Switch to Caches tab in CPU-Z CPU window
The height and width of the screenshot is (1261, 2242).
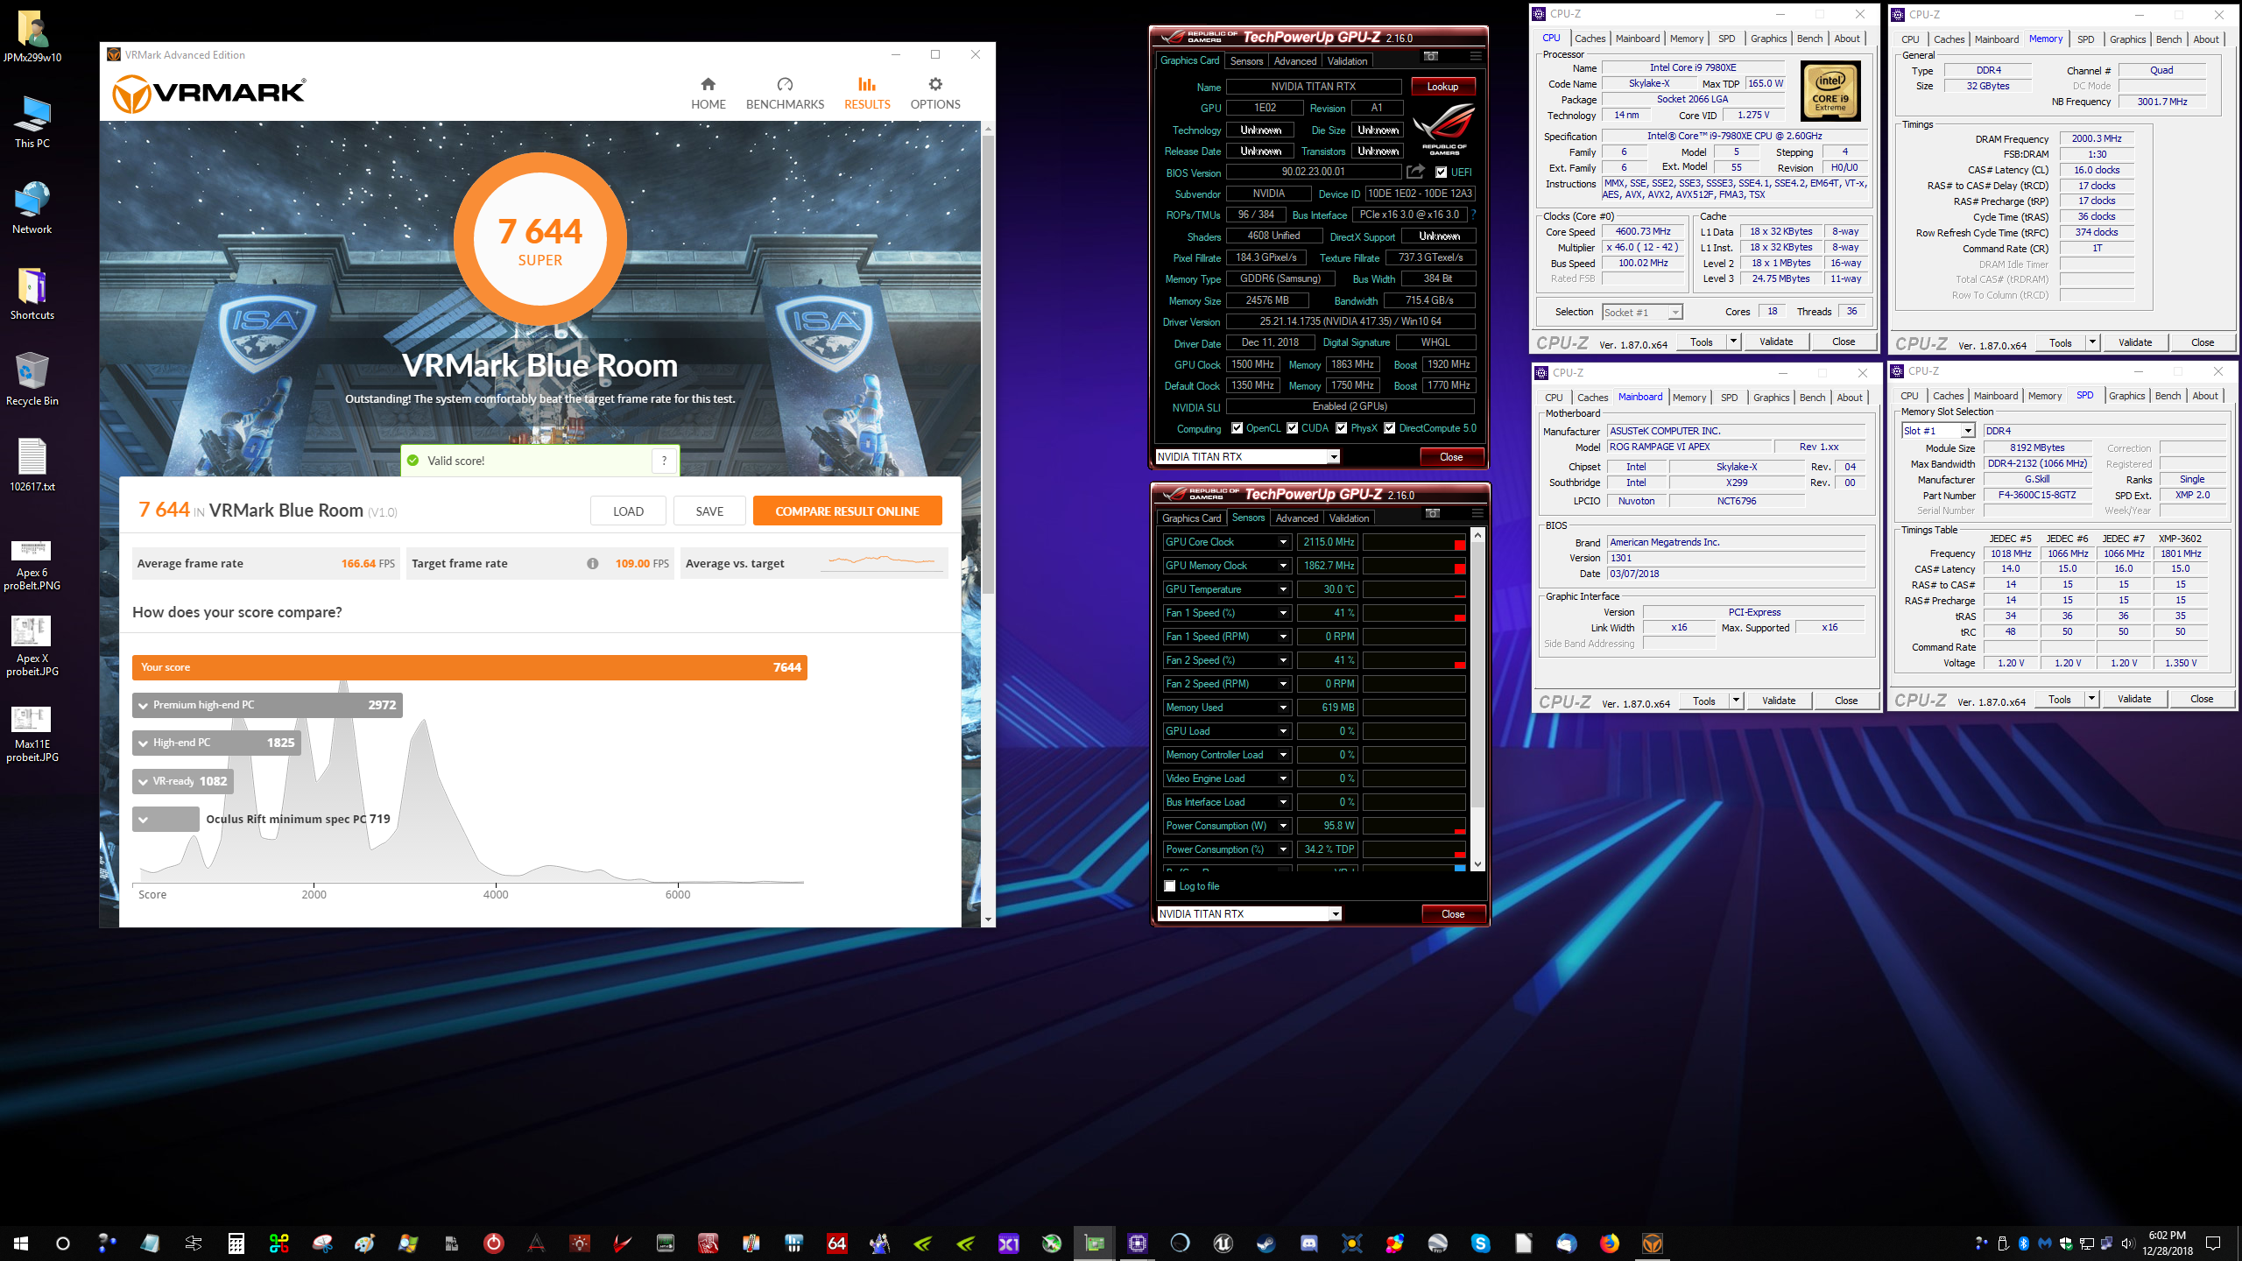point(1590,39)
